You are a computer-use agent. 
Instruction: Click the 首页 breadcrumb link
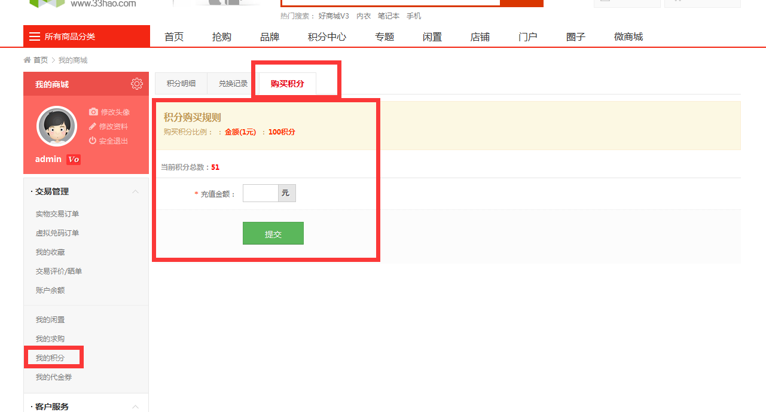point(41,60)
